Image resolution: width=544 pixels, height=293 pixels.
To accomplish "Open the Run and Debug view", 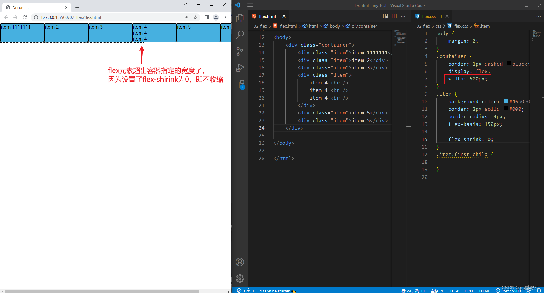I will [x=240, y=68].
